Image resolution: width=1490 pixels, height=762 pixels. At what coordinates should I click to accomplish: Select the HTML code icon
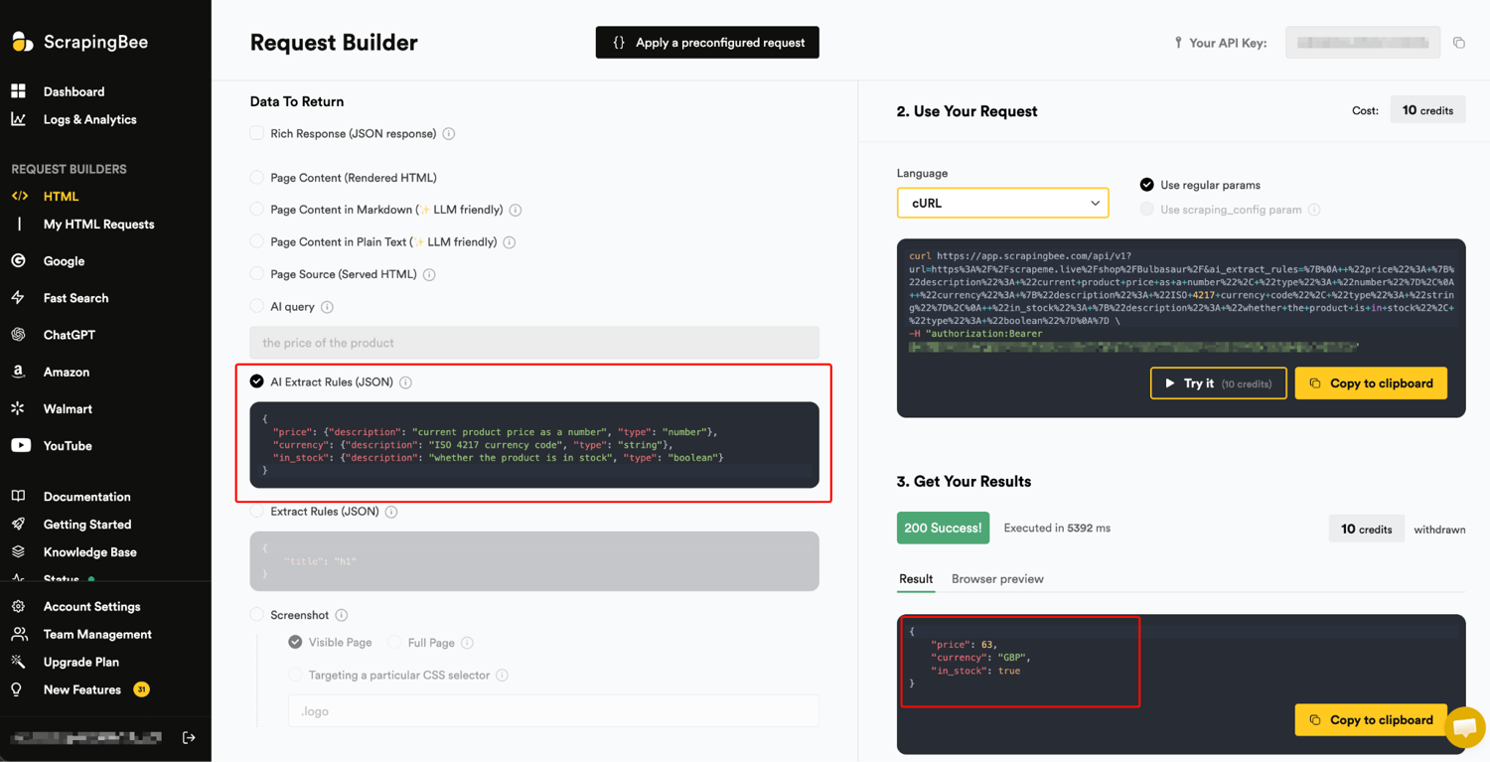[x=19, y=197]
